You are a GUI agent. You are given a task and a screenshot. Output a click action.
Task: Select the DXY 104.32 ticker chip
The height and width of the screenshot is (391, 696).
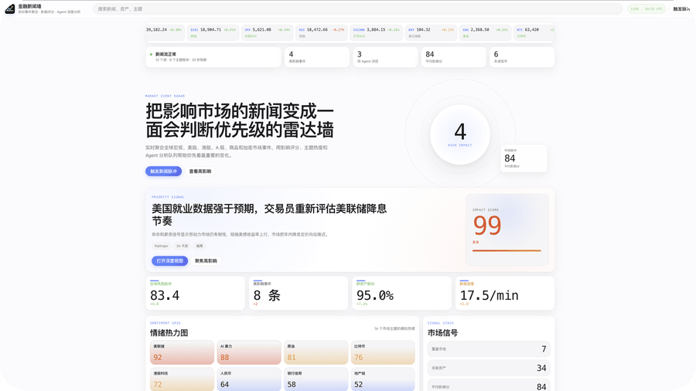[x=431, y=32]
